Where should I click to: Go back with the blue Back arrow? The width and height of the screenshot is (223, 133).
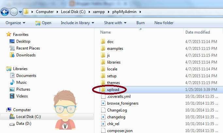(x=5, y=12)
